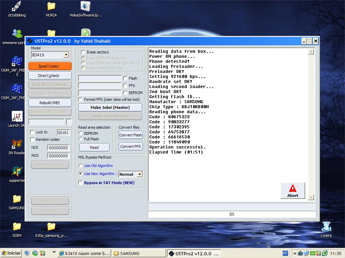The width and height of the screenshot is (345, 258).
Task: Expand hidden tray icons chevron
Action: click(x=294, y=253)
